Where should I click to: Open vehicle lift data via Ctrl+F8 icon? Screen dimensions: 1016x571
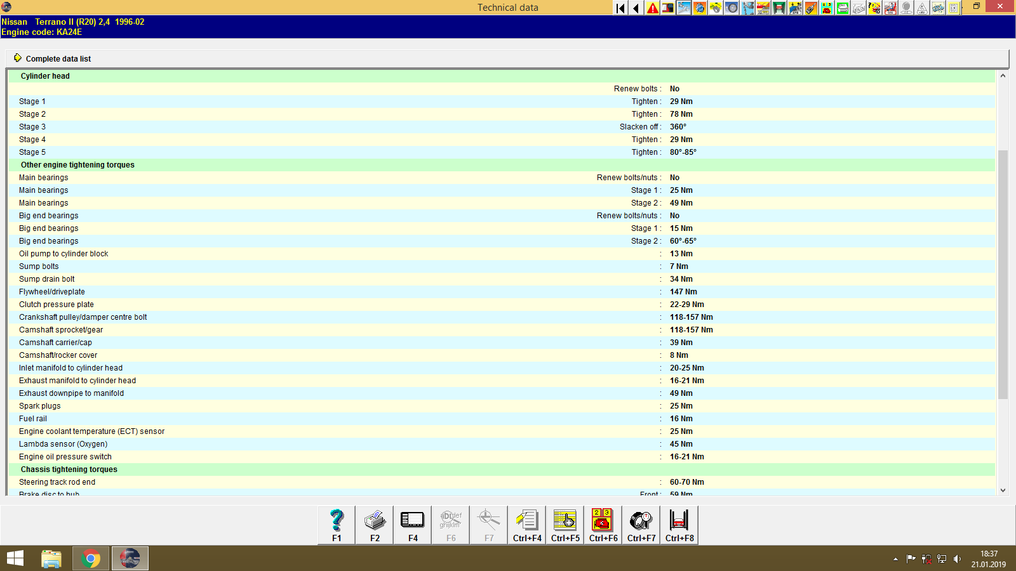(x=679, y=524)
